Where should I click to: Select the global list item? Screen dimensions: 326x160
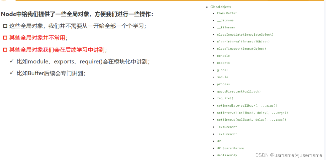pyautogui.click(x=222, y=70)
